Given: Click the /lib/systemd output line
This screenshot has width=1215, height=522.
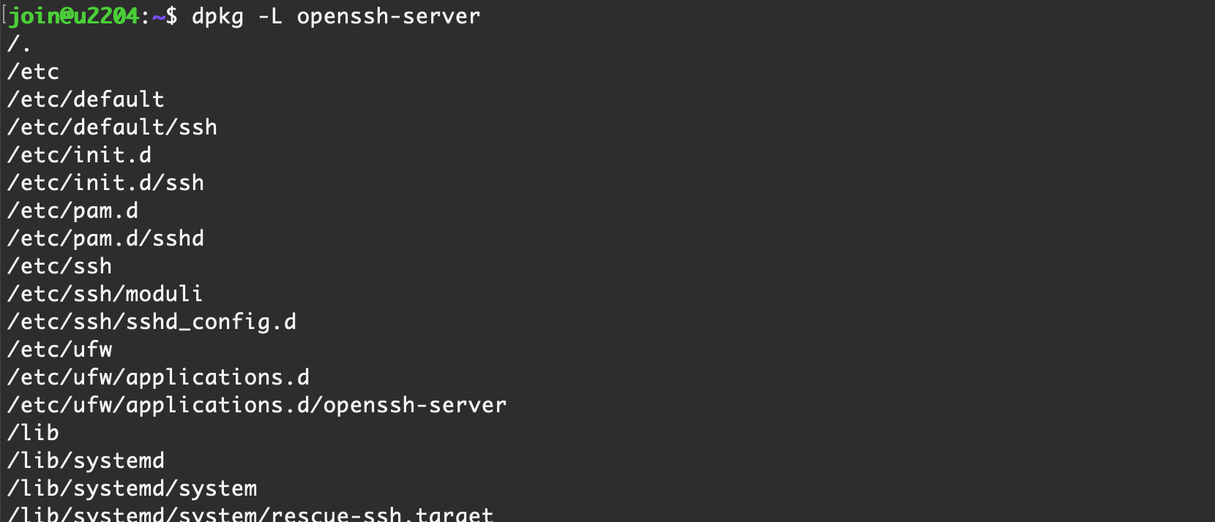Looking at the screenshot, I should (x=86, y=461).
